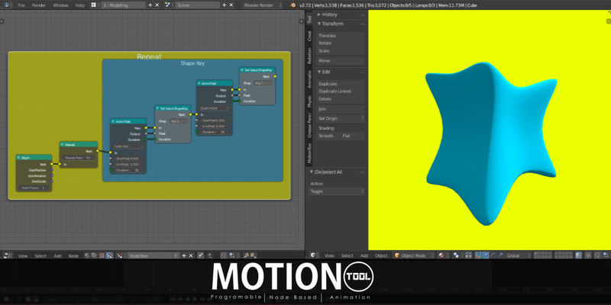Screen dimensions: 611x305
Task: Click the Mirror button
Action: [x=341, y=61]
